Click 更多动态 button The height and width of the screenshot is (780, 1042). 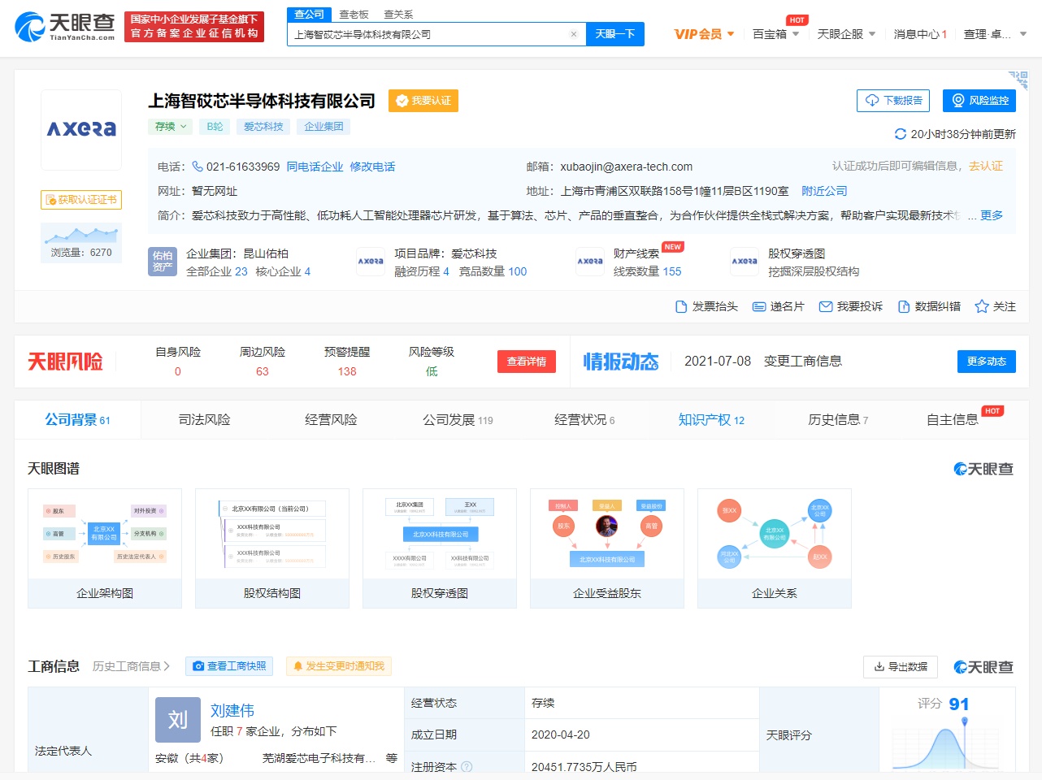pos(987,362)
